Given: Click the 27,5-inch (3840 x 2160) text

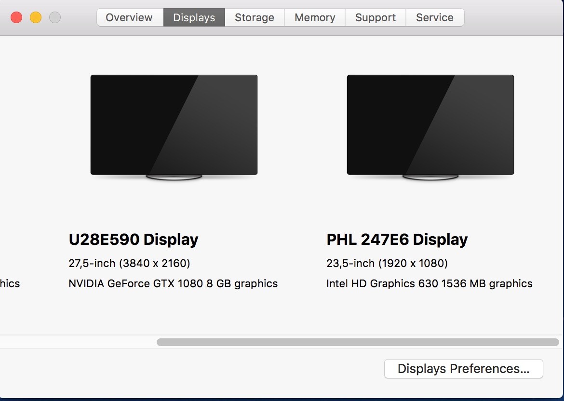Looking at the screenshot, I should coord(129,263).
